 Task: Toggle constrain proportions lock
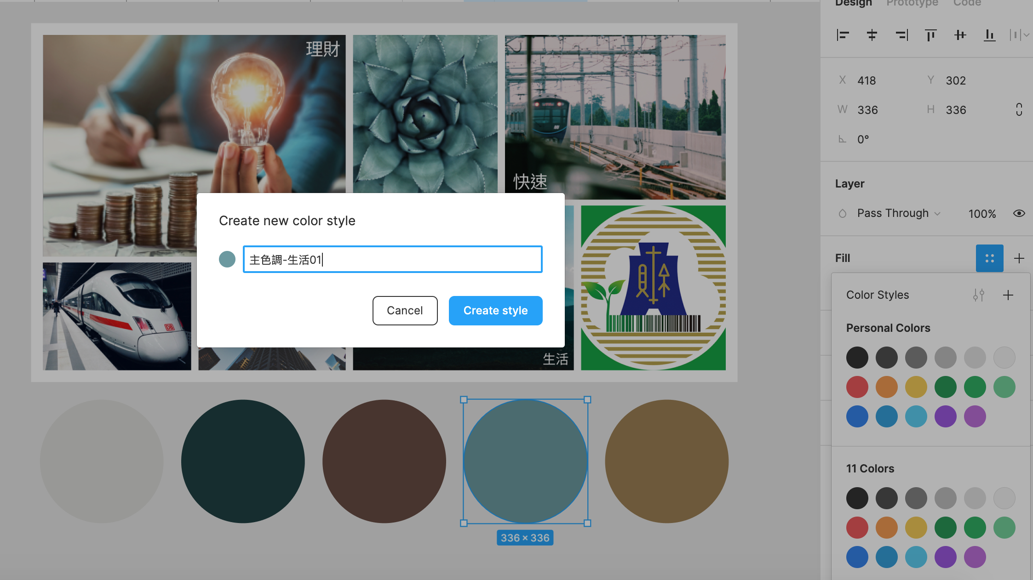point(1019,109)
